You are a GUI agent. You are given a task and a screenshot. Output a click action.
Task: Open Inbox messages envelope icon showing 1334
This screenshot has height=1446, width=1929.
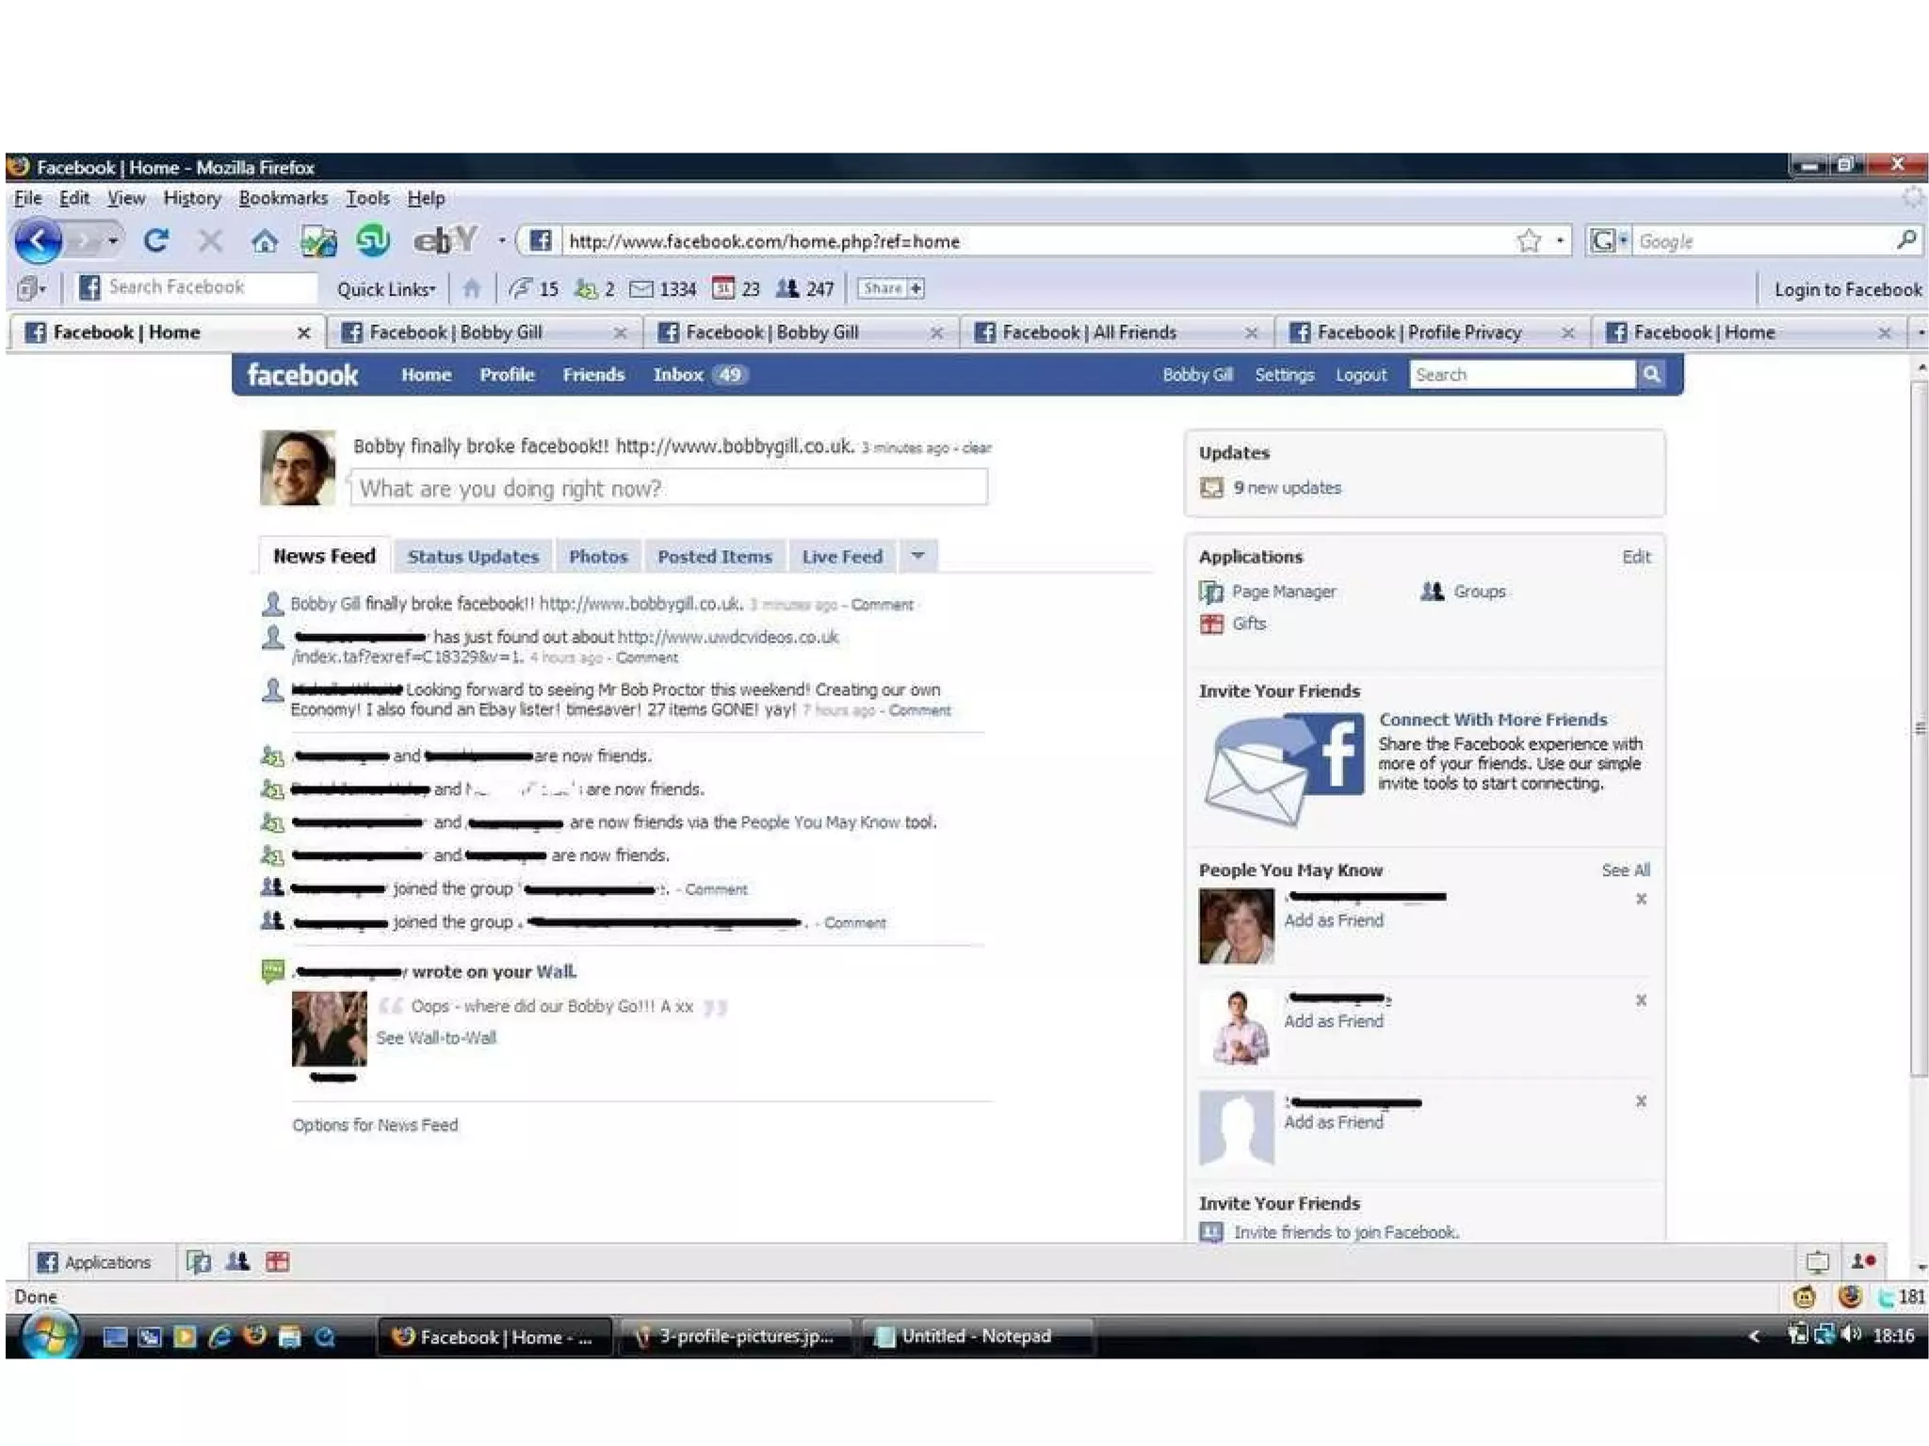pyautogui.click(x=641, y=288)
